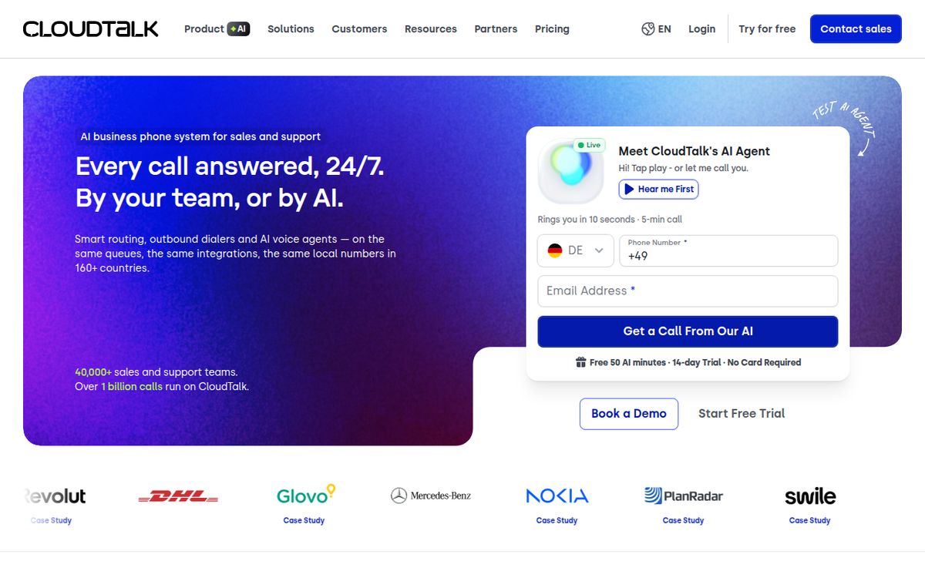925x578 pixels.
Task: Click the '40,000+' highlighted text
Action: tap(93, 371)
